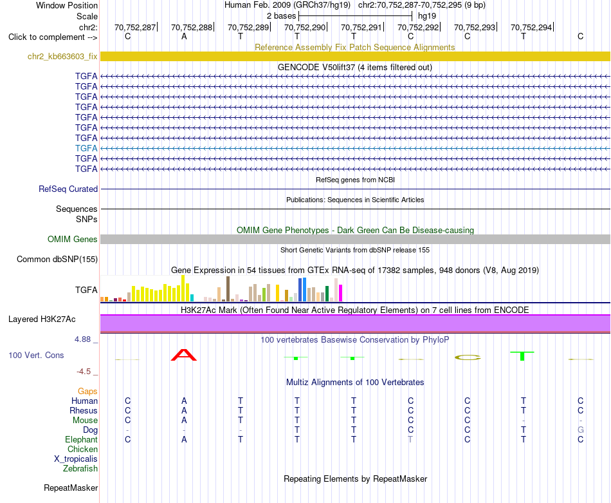The width and height of the screenshot is (611, 503).
Task: Select the light-blue TGFA transcript label
Action: tap(86, 148)
